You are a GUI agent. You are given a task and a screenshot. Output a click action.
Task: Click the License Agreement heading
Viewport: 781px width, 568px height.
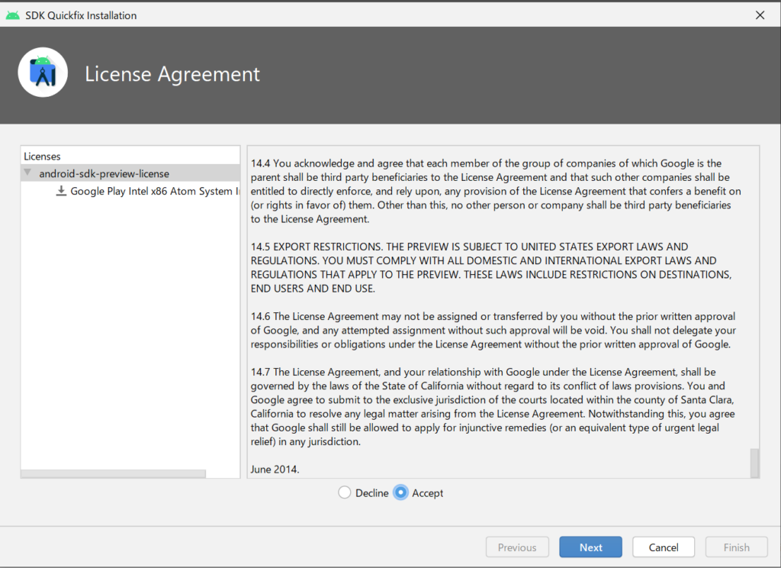click(x=172, y=74)
